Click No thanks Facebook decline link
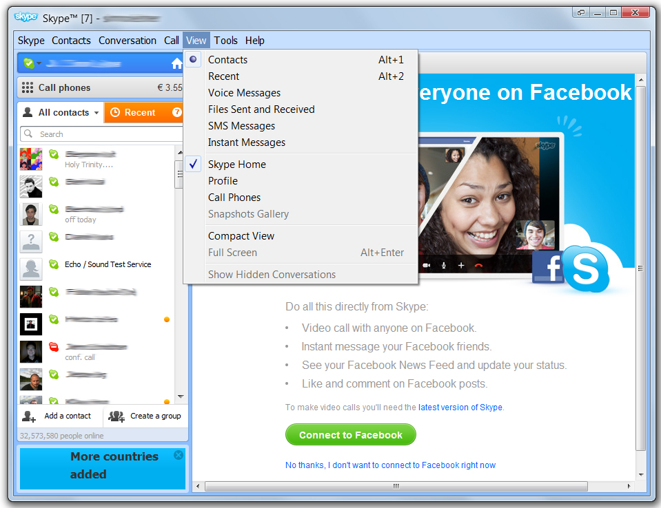The height and width of the screenshot is (508, 661). 390,465
